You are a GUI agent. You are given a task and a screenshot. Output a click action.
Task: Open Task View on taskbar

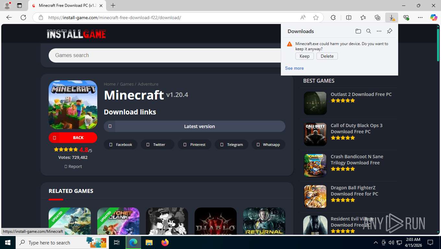point(117,243)
